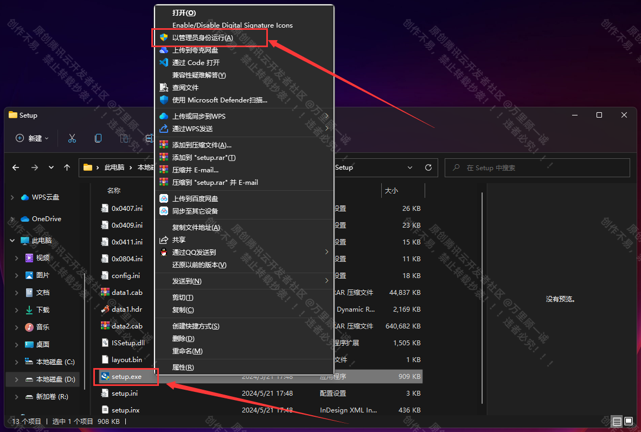Switch to large thumbnails view icon

coord(629,421)
